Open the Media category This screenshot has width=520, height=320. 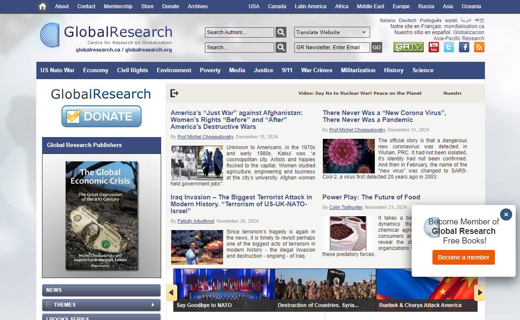(x=237, y=70)
